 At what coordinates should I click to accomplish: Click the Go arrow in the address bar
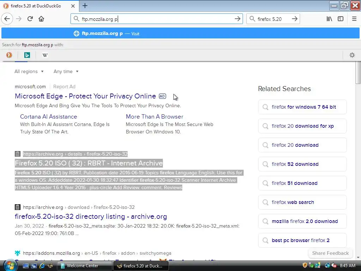point(237,19)
